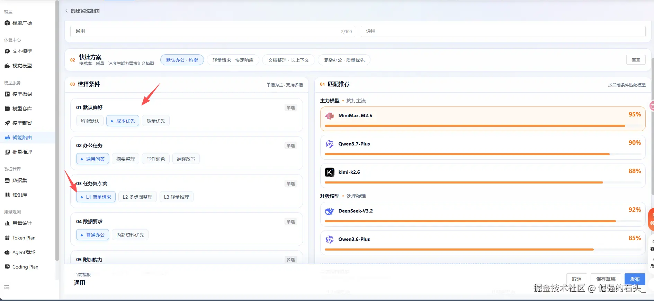Image resolution: width=654 pixels, height=301 pixels.
Task: Select L1 简单请求 complexity
Action: 96,197
